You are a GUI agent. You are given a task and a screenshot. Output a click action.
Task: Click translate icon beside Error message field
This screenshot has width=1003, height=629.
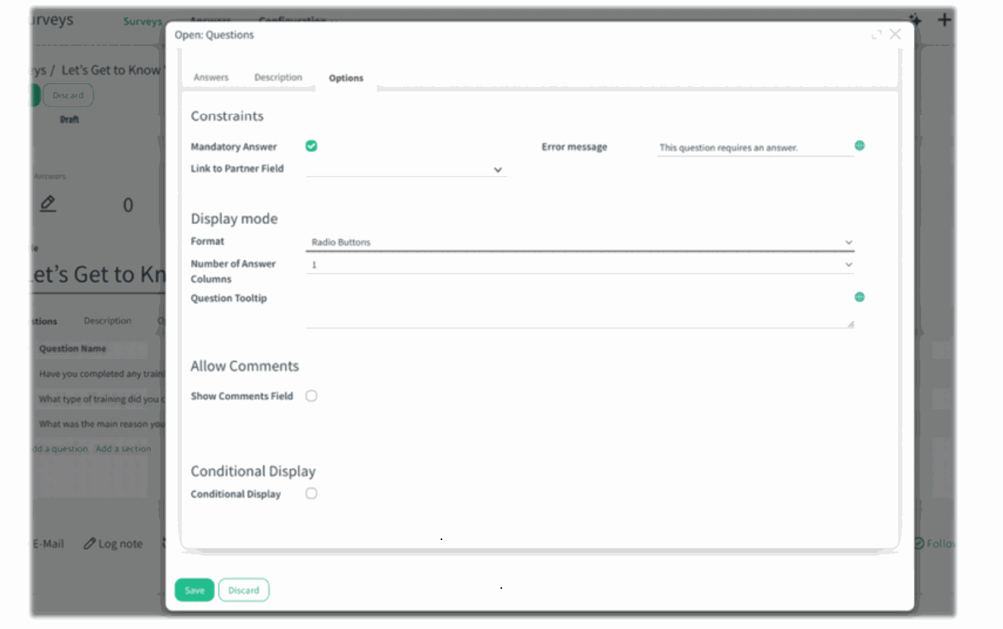click(x=859, y=146)
